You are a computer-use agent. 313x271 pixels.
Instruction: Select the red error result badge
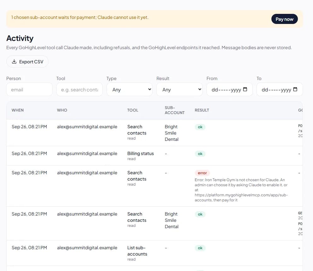202,173
